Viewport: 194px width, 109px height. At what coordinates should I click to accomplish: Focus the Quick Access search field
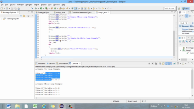(x=169, y=8)
